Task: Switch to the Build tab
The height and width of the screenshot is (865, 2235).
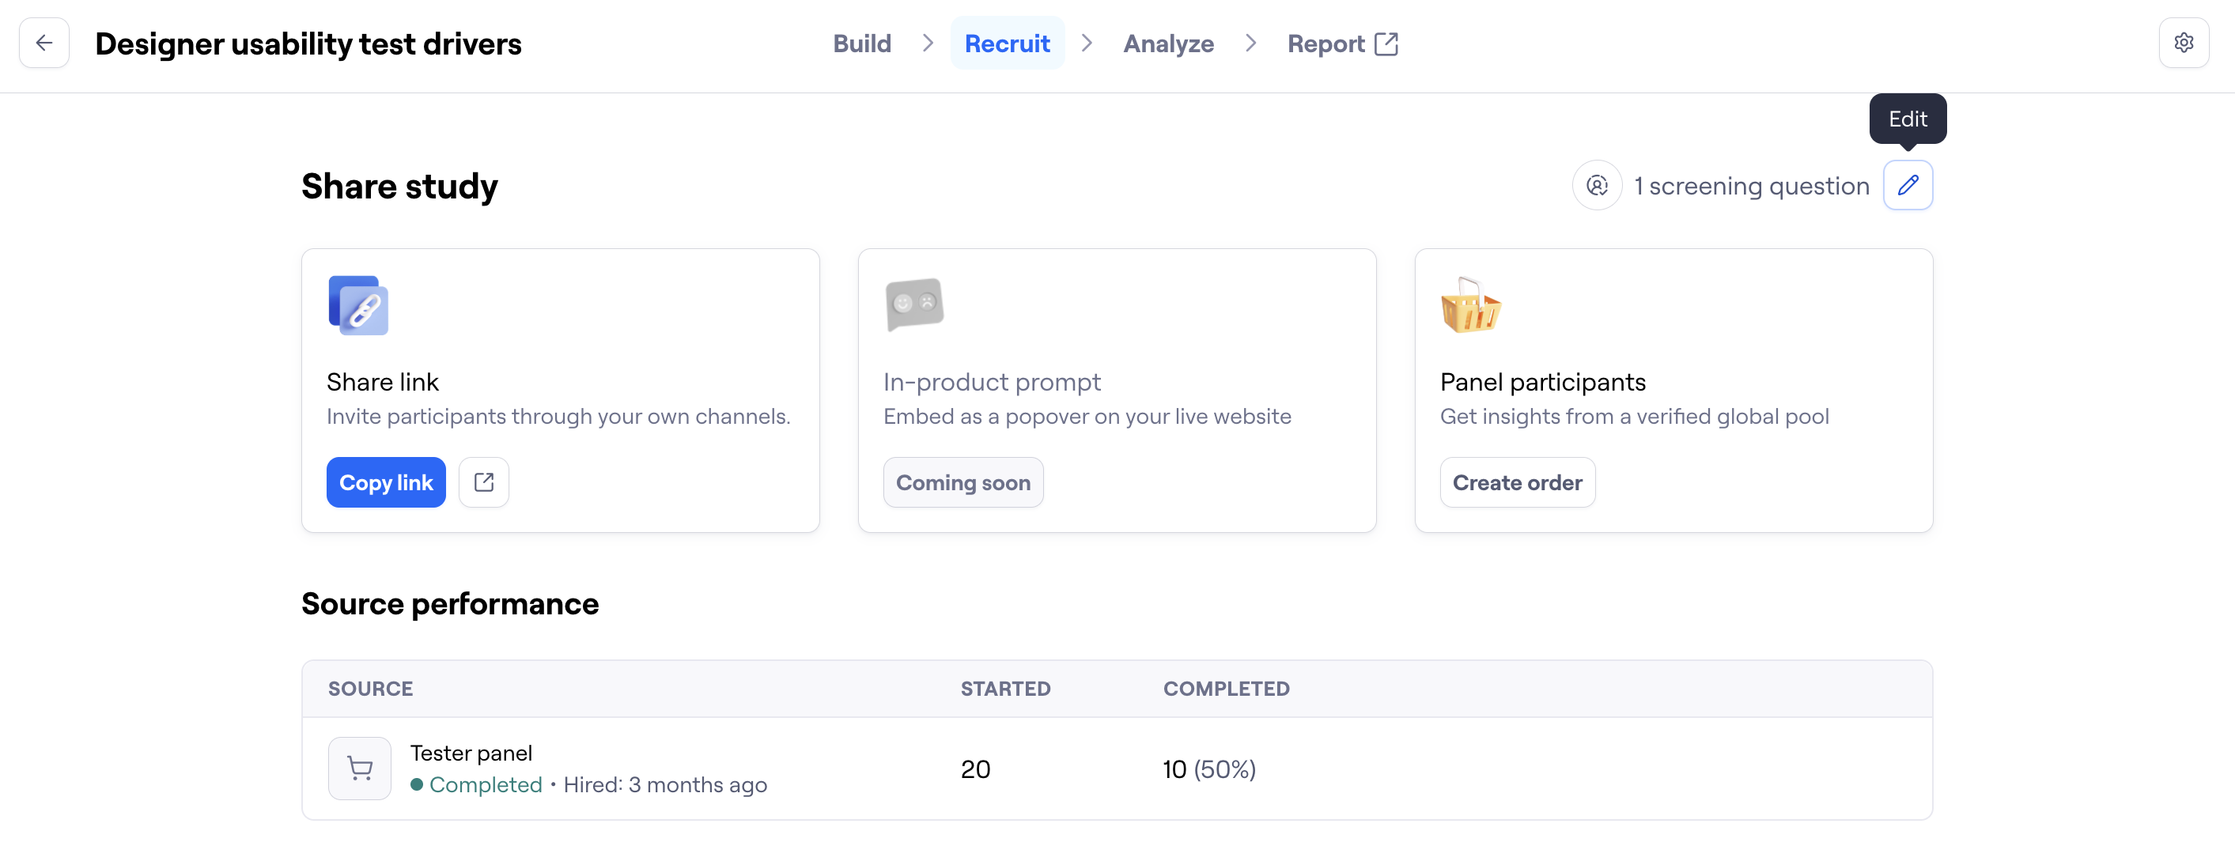Action: 861,44
